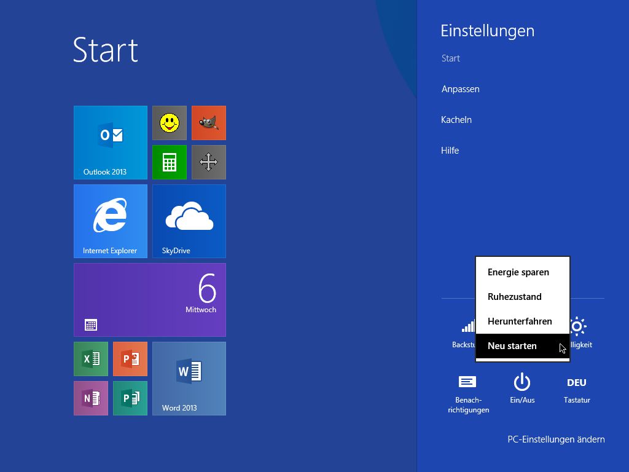Click the network signal bars icon
Image resolution: width=629 pixels, height=472 pixels.
467,326
